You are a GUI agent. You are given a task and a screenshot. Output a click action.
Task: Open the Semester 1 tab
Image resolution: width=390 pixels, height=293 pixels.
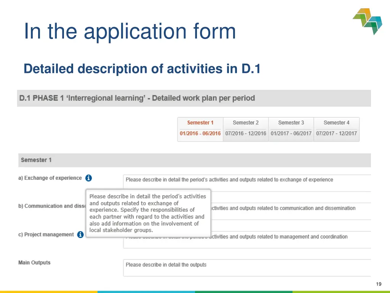[200, 129]
